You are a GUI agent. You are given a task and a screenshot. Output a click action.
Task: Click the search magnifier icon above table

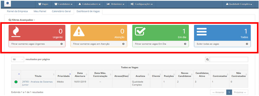click(x=207, y=59)
